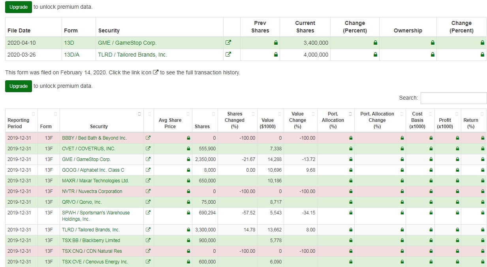Click the lock icon in GME Avg Share Price cell
487x267 pixels.
click(x=188, y=159)
